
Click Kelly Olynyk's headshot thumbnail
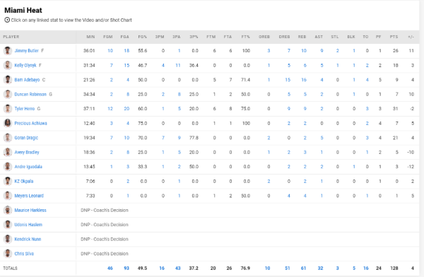[8, 65]
